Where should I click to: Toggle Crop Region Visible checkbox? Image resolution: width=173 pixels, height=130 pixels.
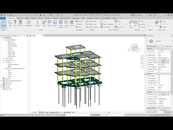point(159,78)
